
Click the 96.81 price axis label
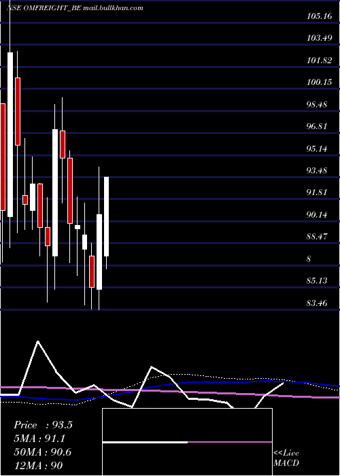tap(317, 126)
